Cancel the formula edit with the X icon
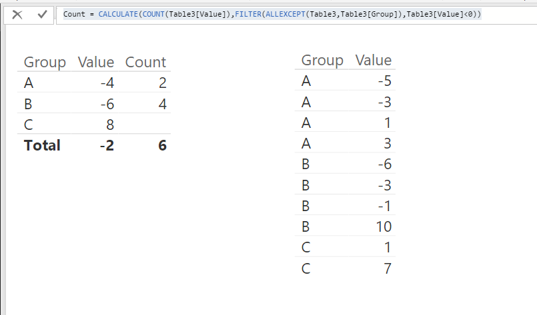 coord(17,15)
